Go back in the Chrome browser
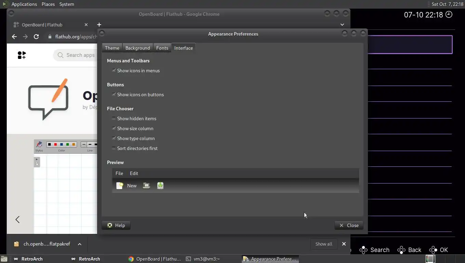Screen dimensions: 465x263 [14, 37]
